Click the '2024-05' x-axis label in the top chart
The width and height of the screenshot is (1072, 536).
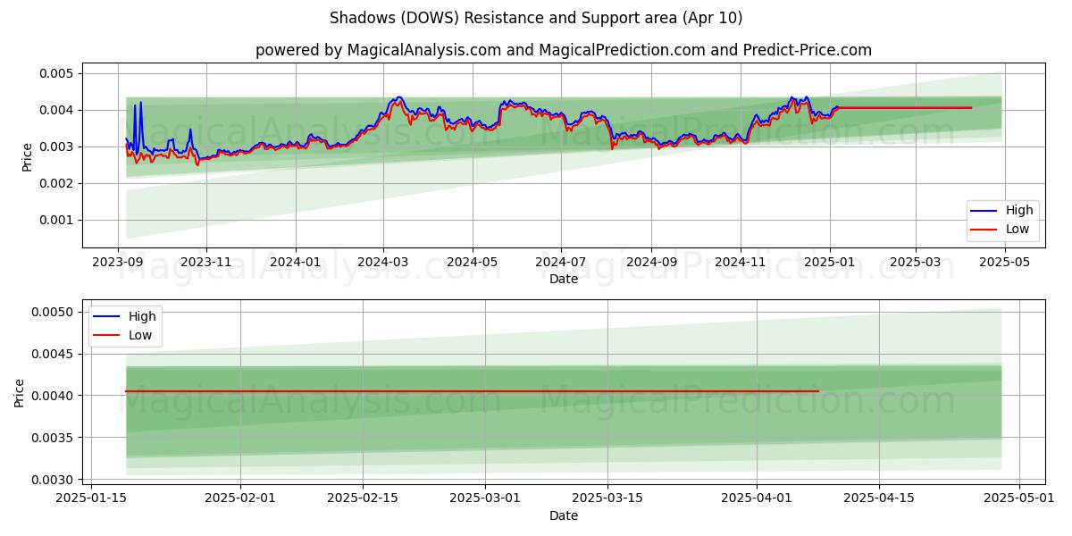coord(472,263)
